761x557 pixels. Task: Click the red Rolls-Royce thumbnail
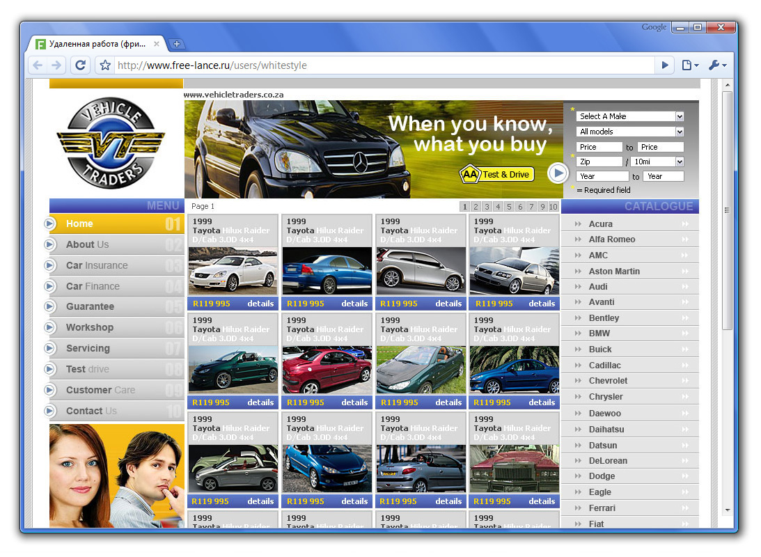(x=515, y=469)
